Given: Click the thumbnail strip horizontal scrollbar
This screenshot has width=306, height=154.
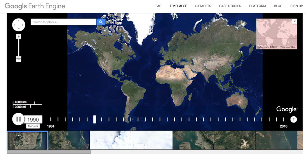Looking at the screenshot, I should (x=49, y=152).
